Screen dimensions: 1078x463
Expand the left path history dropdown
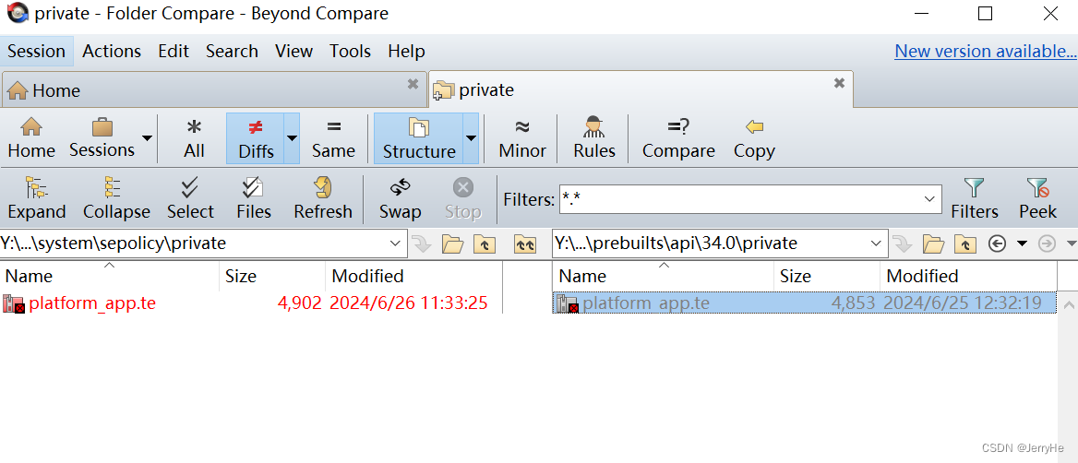pyautogui.click(x=395, y=243)
